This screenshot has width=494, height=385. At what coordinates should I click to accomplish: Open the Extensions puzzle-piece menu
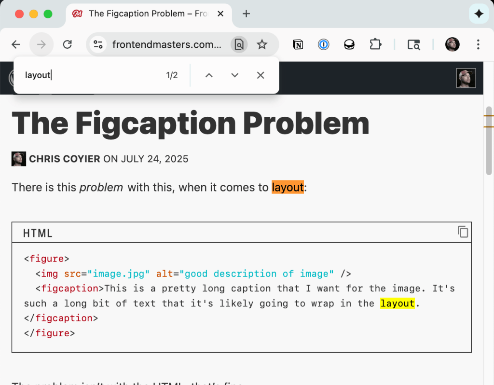[375, 45]
